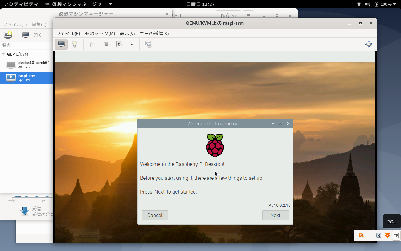This screenshot has width=401, height=251.
Task: Open ファイル(F) menu in raspi-arm window
Action: [x=68, y=34]
